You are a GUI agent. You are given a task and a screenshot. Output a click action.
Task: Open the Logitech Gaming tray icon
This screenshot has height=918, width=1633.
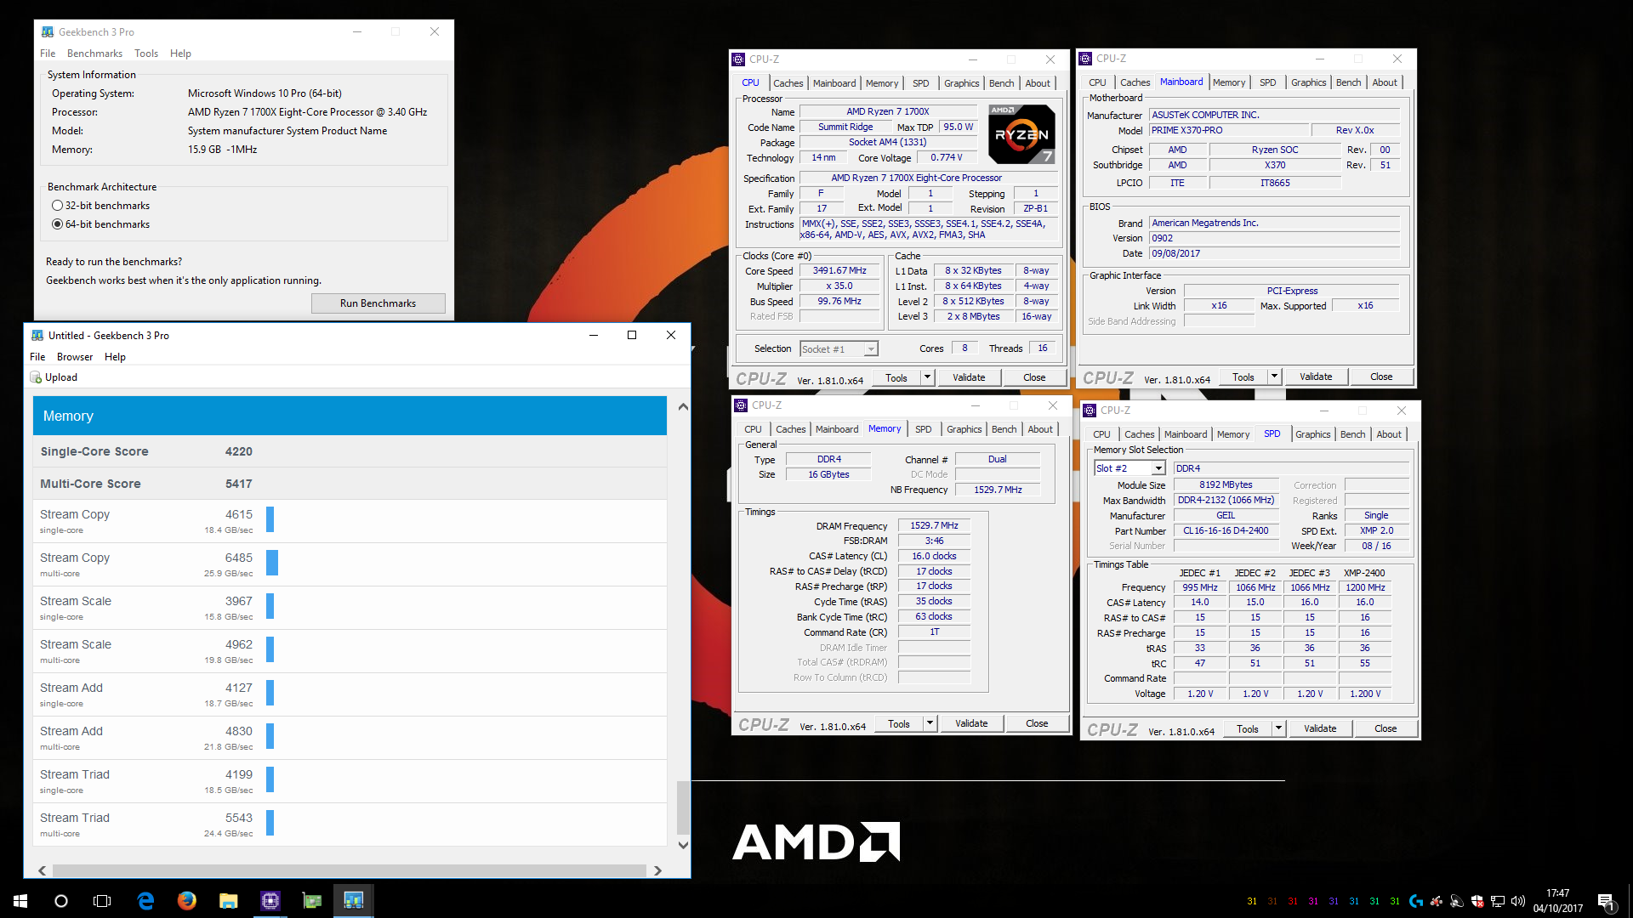1416,901
